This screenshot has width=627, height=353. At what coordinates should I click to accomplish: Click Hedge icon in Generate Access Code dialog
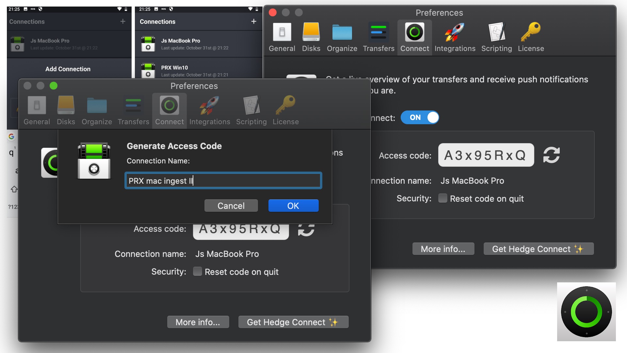pyautogui.click(x=94, y=160)
